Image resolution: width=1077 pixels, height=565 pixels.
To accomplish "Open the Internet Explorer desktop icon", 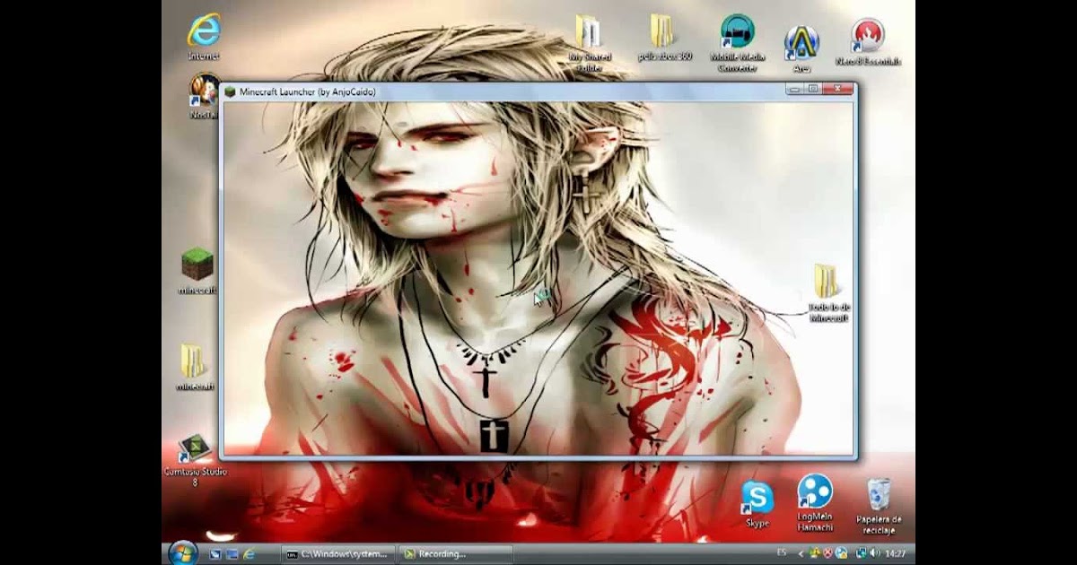I will [204, 38].
